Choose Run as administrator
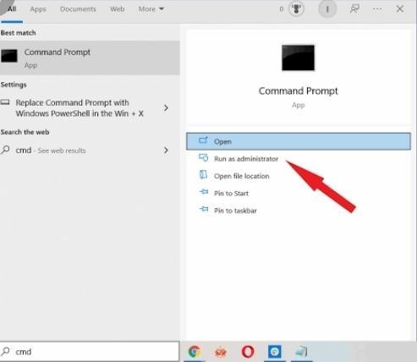Screen dimensions: 417x362 click(x=246, y=159)
